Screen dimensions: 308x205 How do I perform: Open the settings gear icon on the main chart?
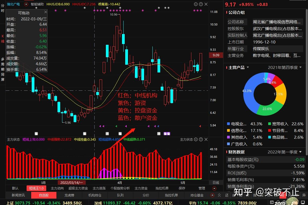pyautogui.click(x=196, y=4)
